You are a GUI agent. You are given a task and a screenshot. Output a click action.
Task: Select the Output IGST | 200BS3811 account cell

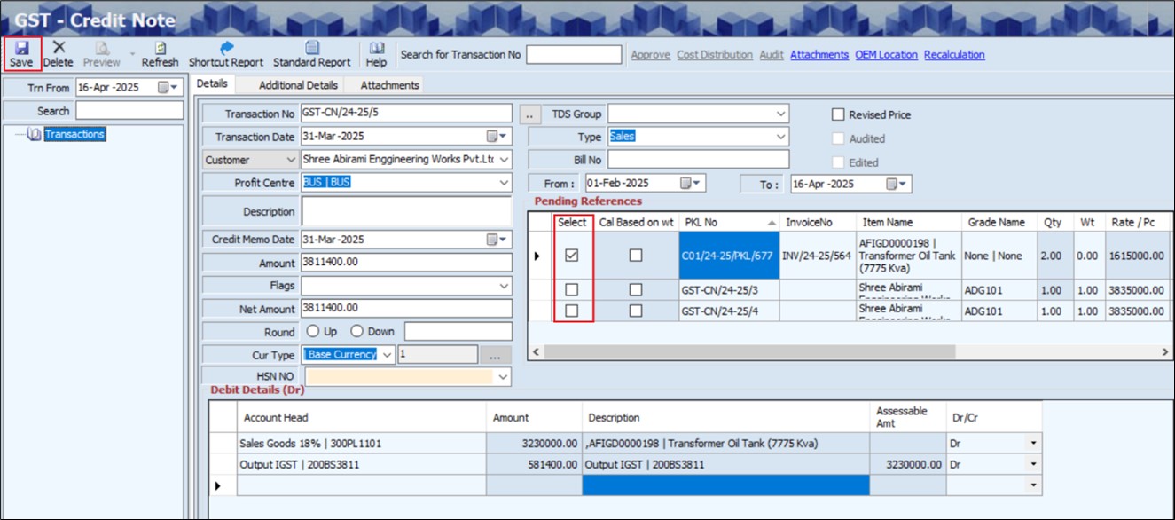[x=362, y=464]
